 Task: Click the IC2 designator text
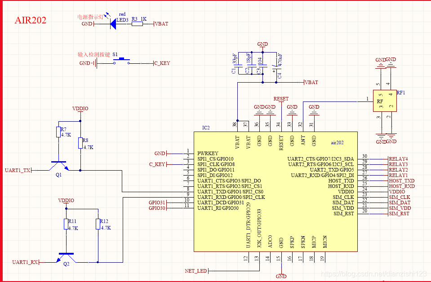coord(206,128)
